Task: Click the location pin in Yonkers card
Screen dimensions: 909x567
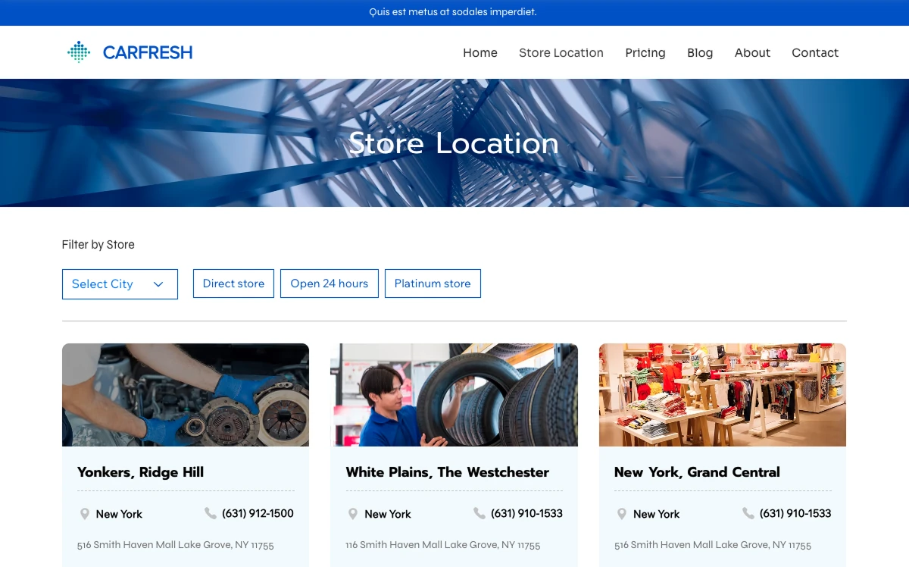Action: point(85,514)
